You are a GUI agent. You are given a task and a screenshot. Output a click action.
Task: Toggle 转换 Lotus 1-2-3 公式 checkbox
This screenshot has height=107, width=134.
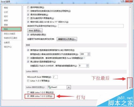click(28, 96)
